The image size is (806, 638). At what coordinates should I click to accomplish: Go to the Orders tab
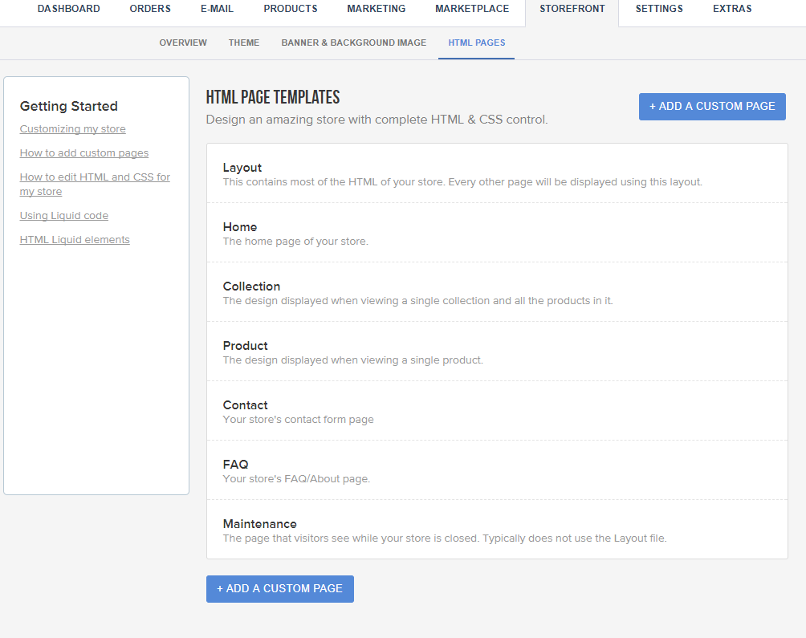pos(150,9)
